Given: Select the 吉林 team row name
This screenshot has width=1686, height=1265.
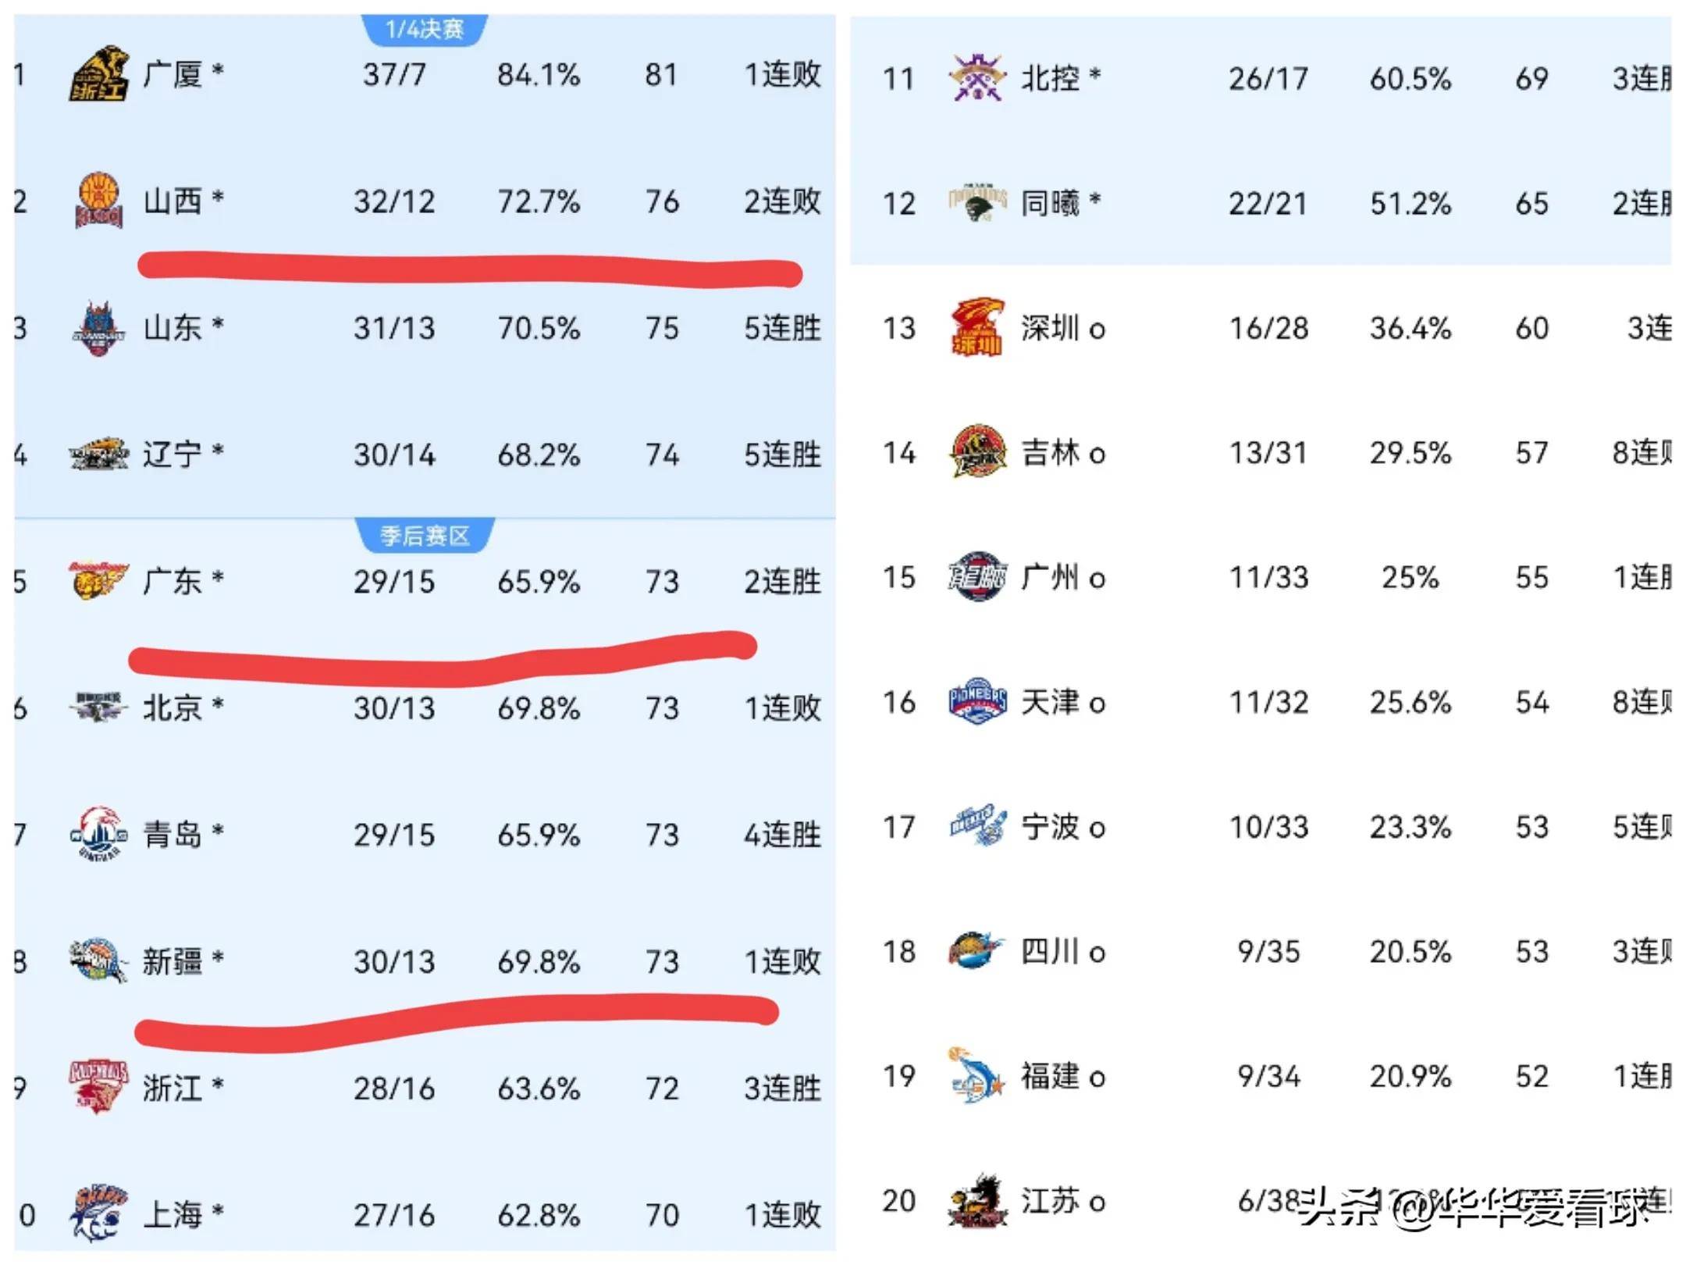Looking at the screenshot, I should point(1051,453).
